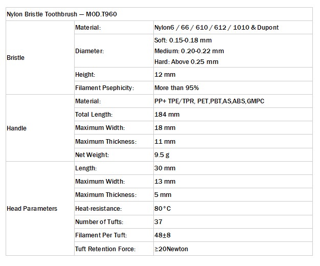Click the '184 mm' value cell

[x=166, y=115]
